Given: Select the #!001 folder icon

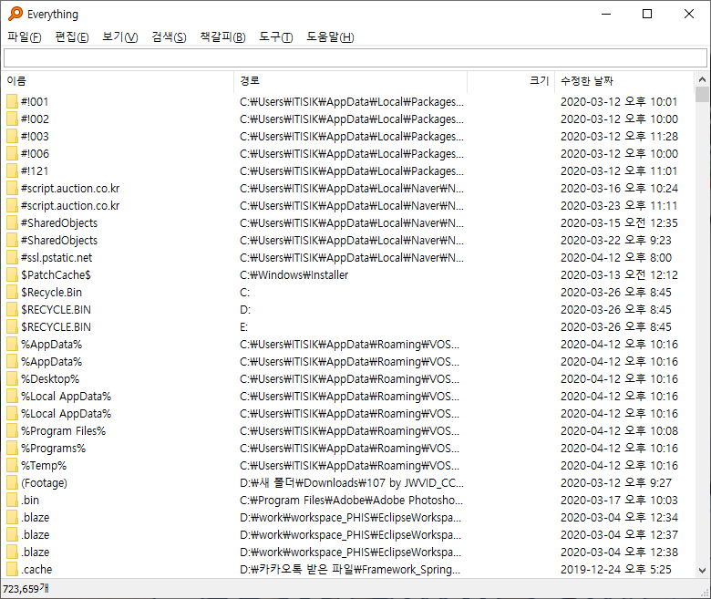Looking at the screenshot, I should point(12,101).
